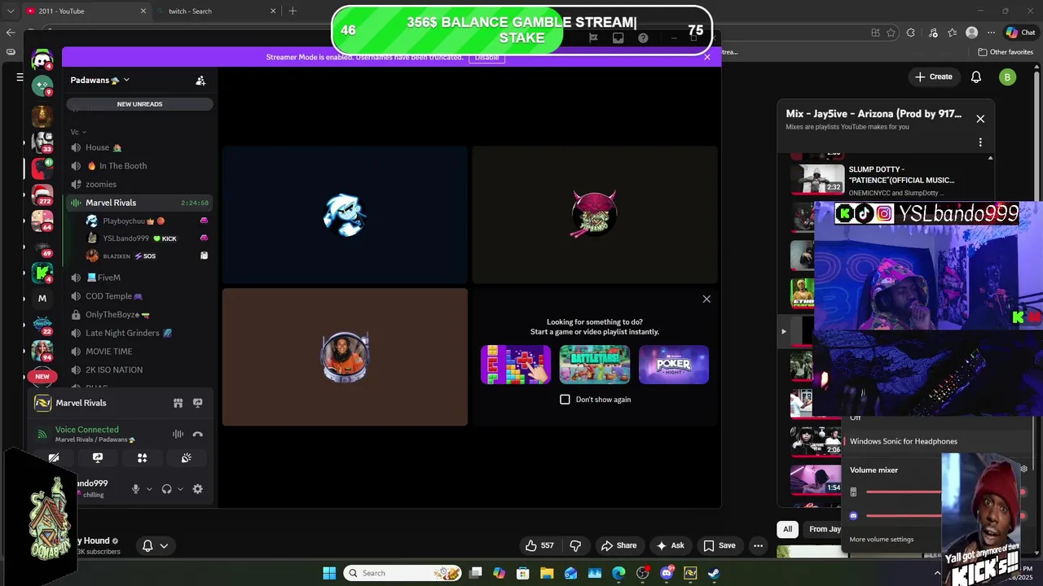The image size is (1043, 586).
Task: Open the Other favorites folder
Action: (x=1006, y=52)
